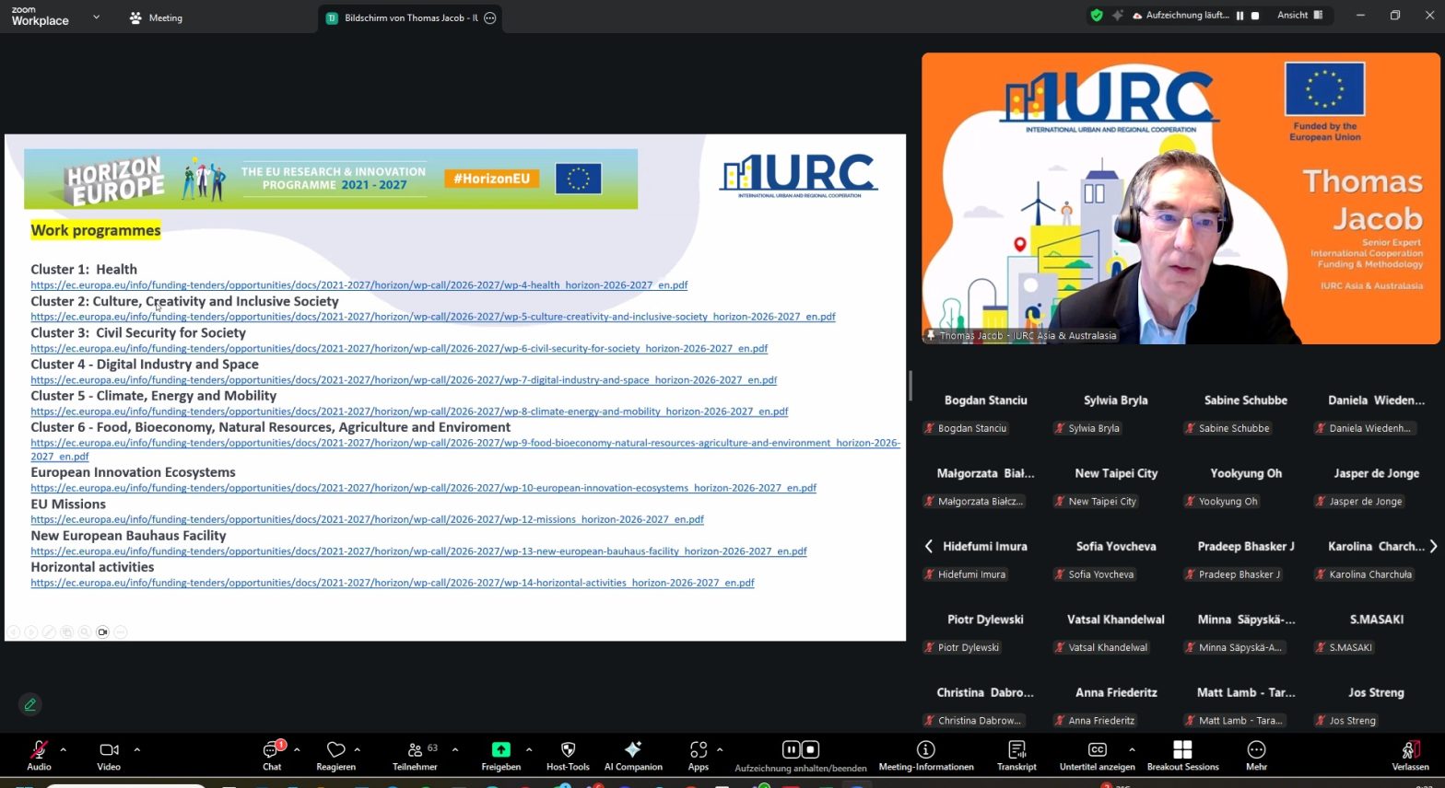
Task: Click the green Freigeben share button
Action: pyautogui.click(x=501, y=755)
